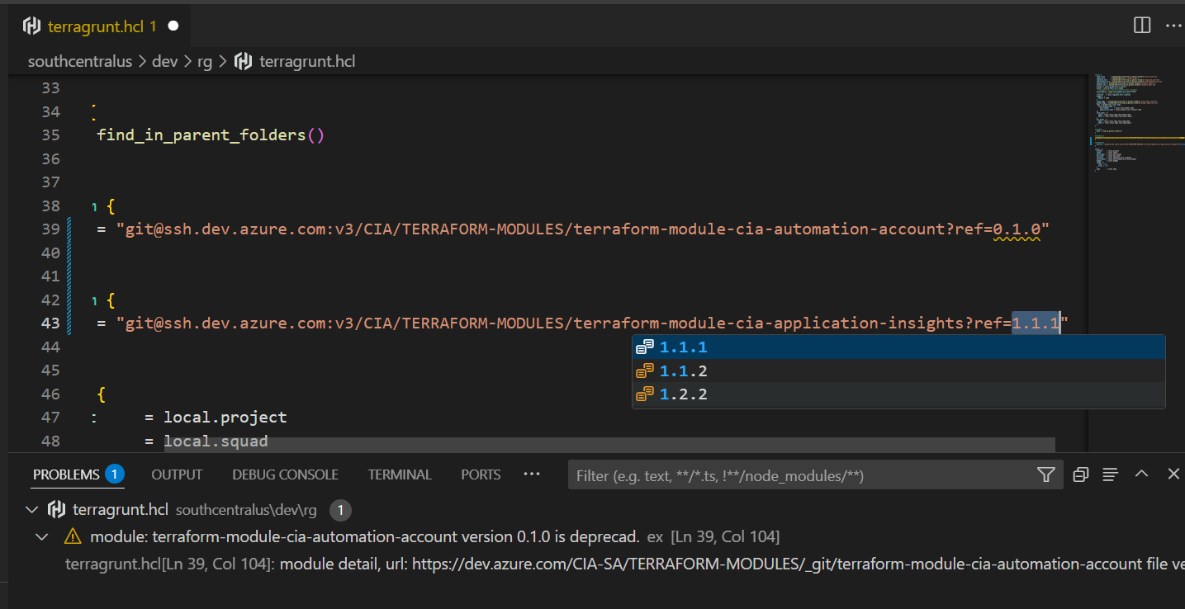The width and height of the screenshot is (1185, 609).
Task: Open the problems filter options funnel
Action: click(1045, 474)
